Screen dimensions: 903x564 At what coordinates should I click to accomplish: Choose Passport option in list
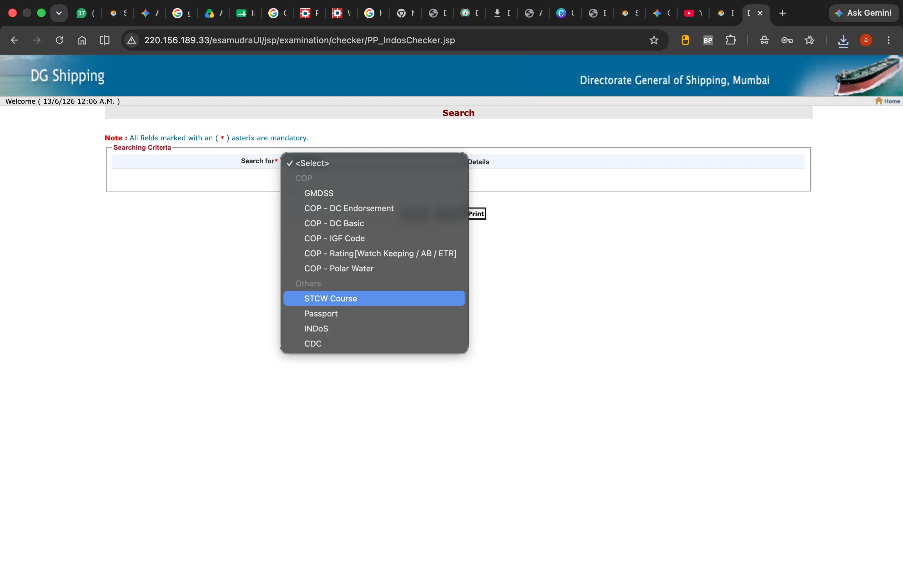[x=374, y=313]
